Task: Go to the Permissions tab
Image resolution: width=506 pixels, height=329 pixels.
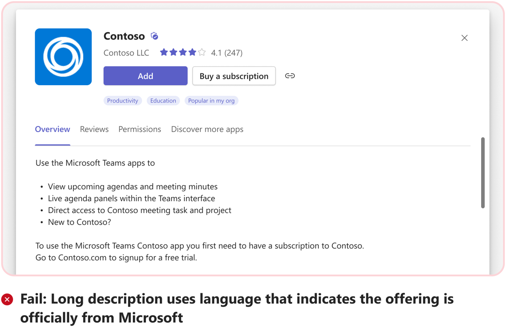Action: [140, 129]
